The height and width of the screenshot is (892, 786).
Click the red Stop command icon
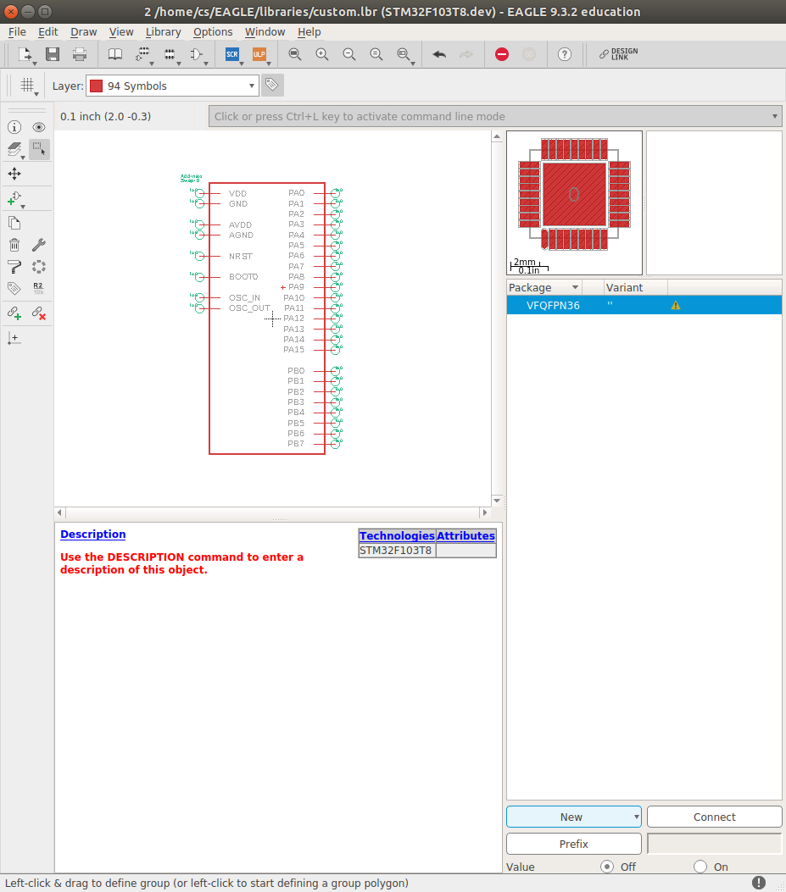click(502, 54)
